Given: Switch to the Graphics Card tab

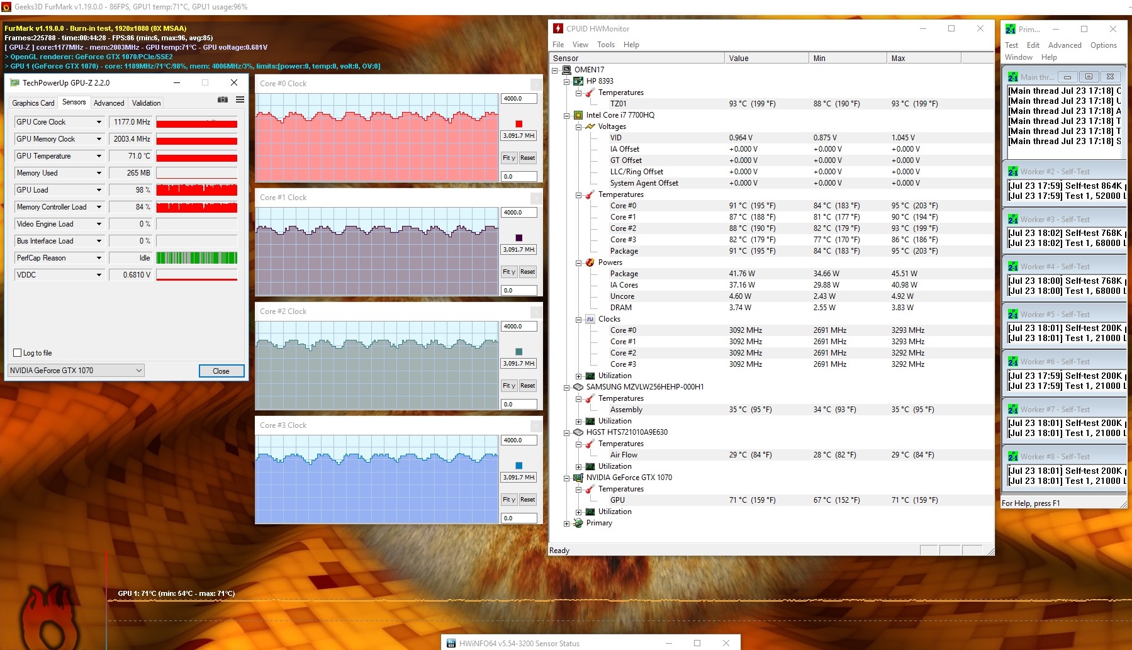Looking at the screenshot, I should (x=33, y=103).
